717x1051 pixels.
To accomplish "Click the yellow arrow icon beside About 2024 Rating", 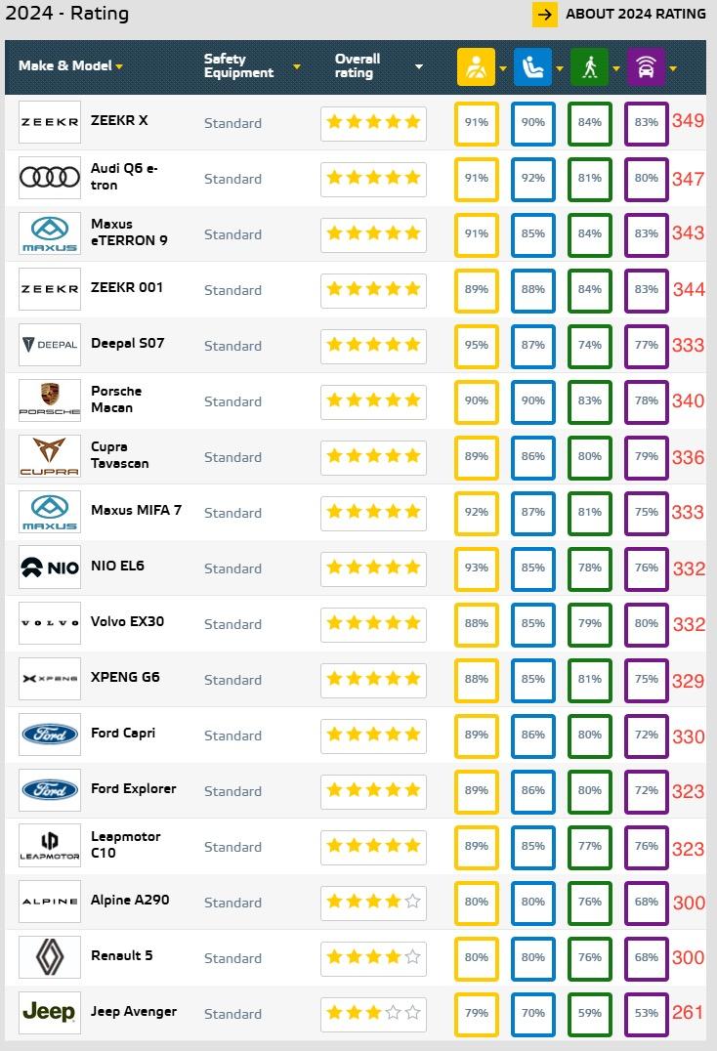I will pyautogui.click(x=545, y=14).
